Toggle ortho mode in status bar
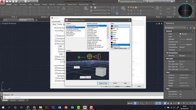 (143, 103)
